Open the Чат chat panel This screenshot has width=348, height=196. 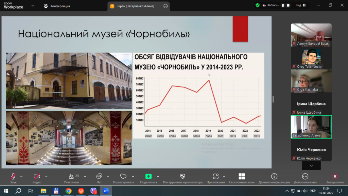[x=99, y=178]
